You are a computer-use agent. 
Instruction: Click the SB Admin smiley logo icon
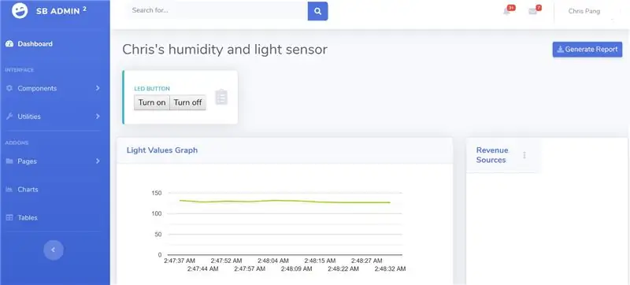pos(20,11)
